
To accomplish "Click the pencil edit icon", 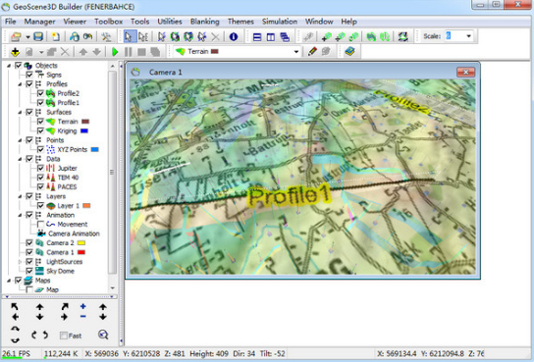I will point(312,51).
